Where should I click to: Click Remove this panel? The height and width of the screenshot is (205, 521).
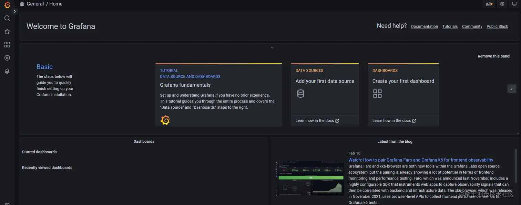coord(494,56)
